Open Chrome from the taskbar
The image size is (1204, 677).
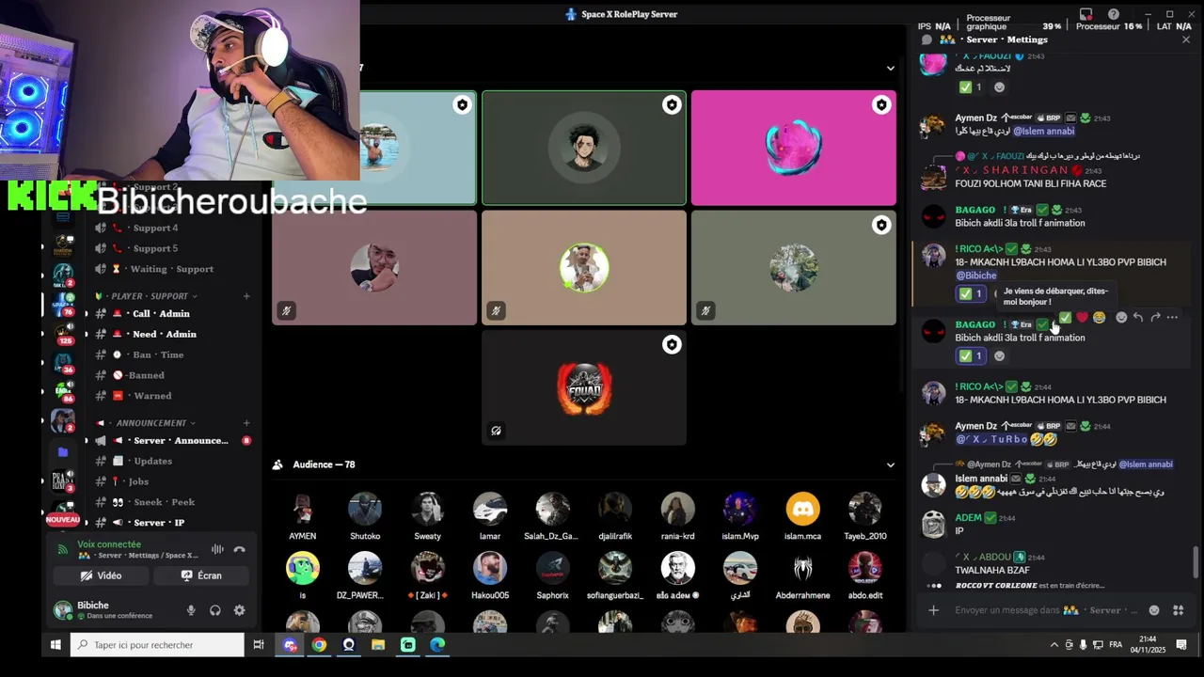(319, 645)
